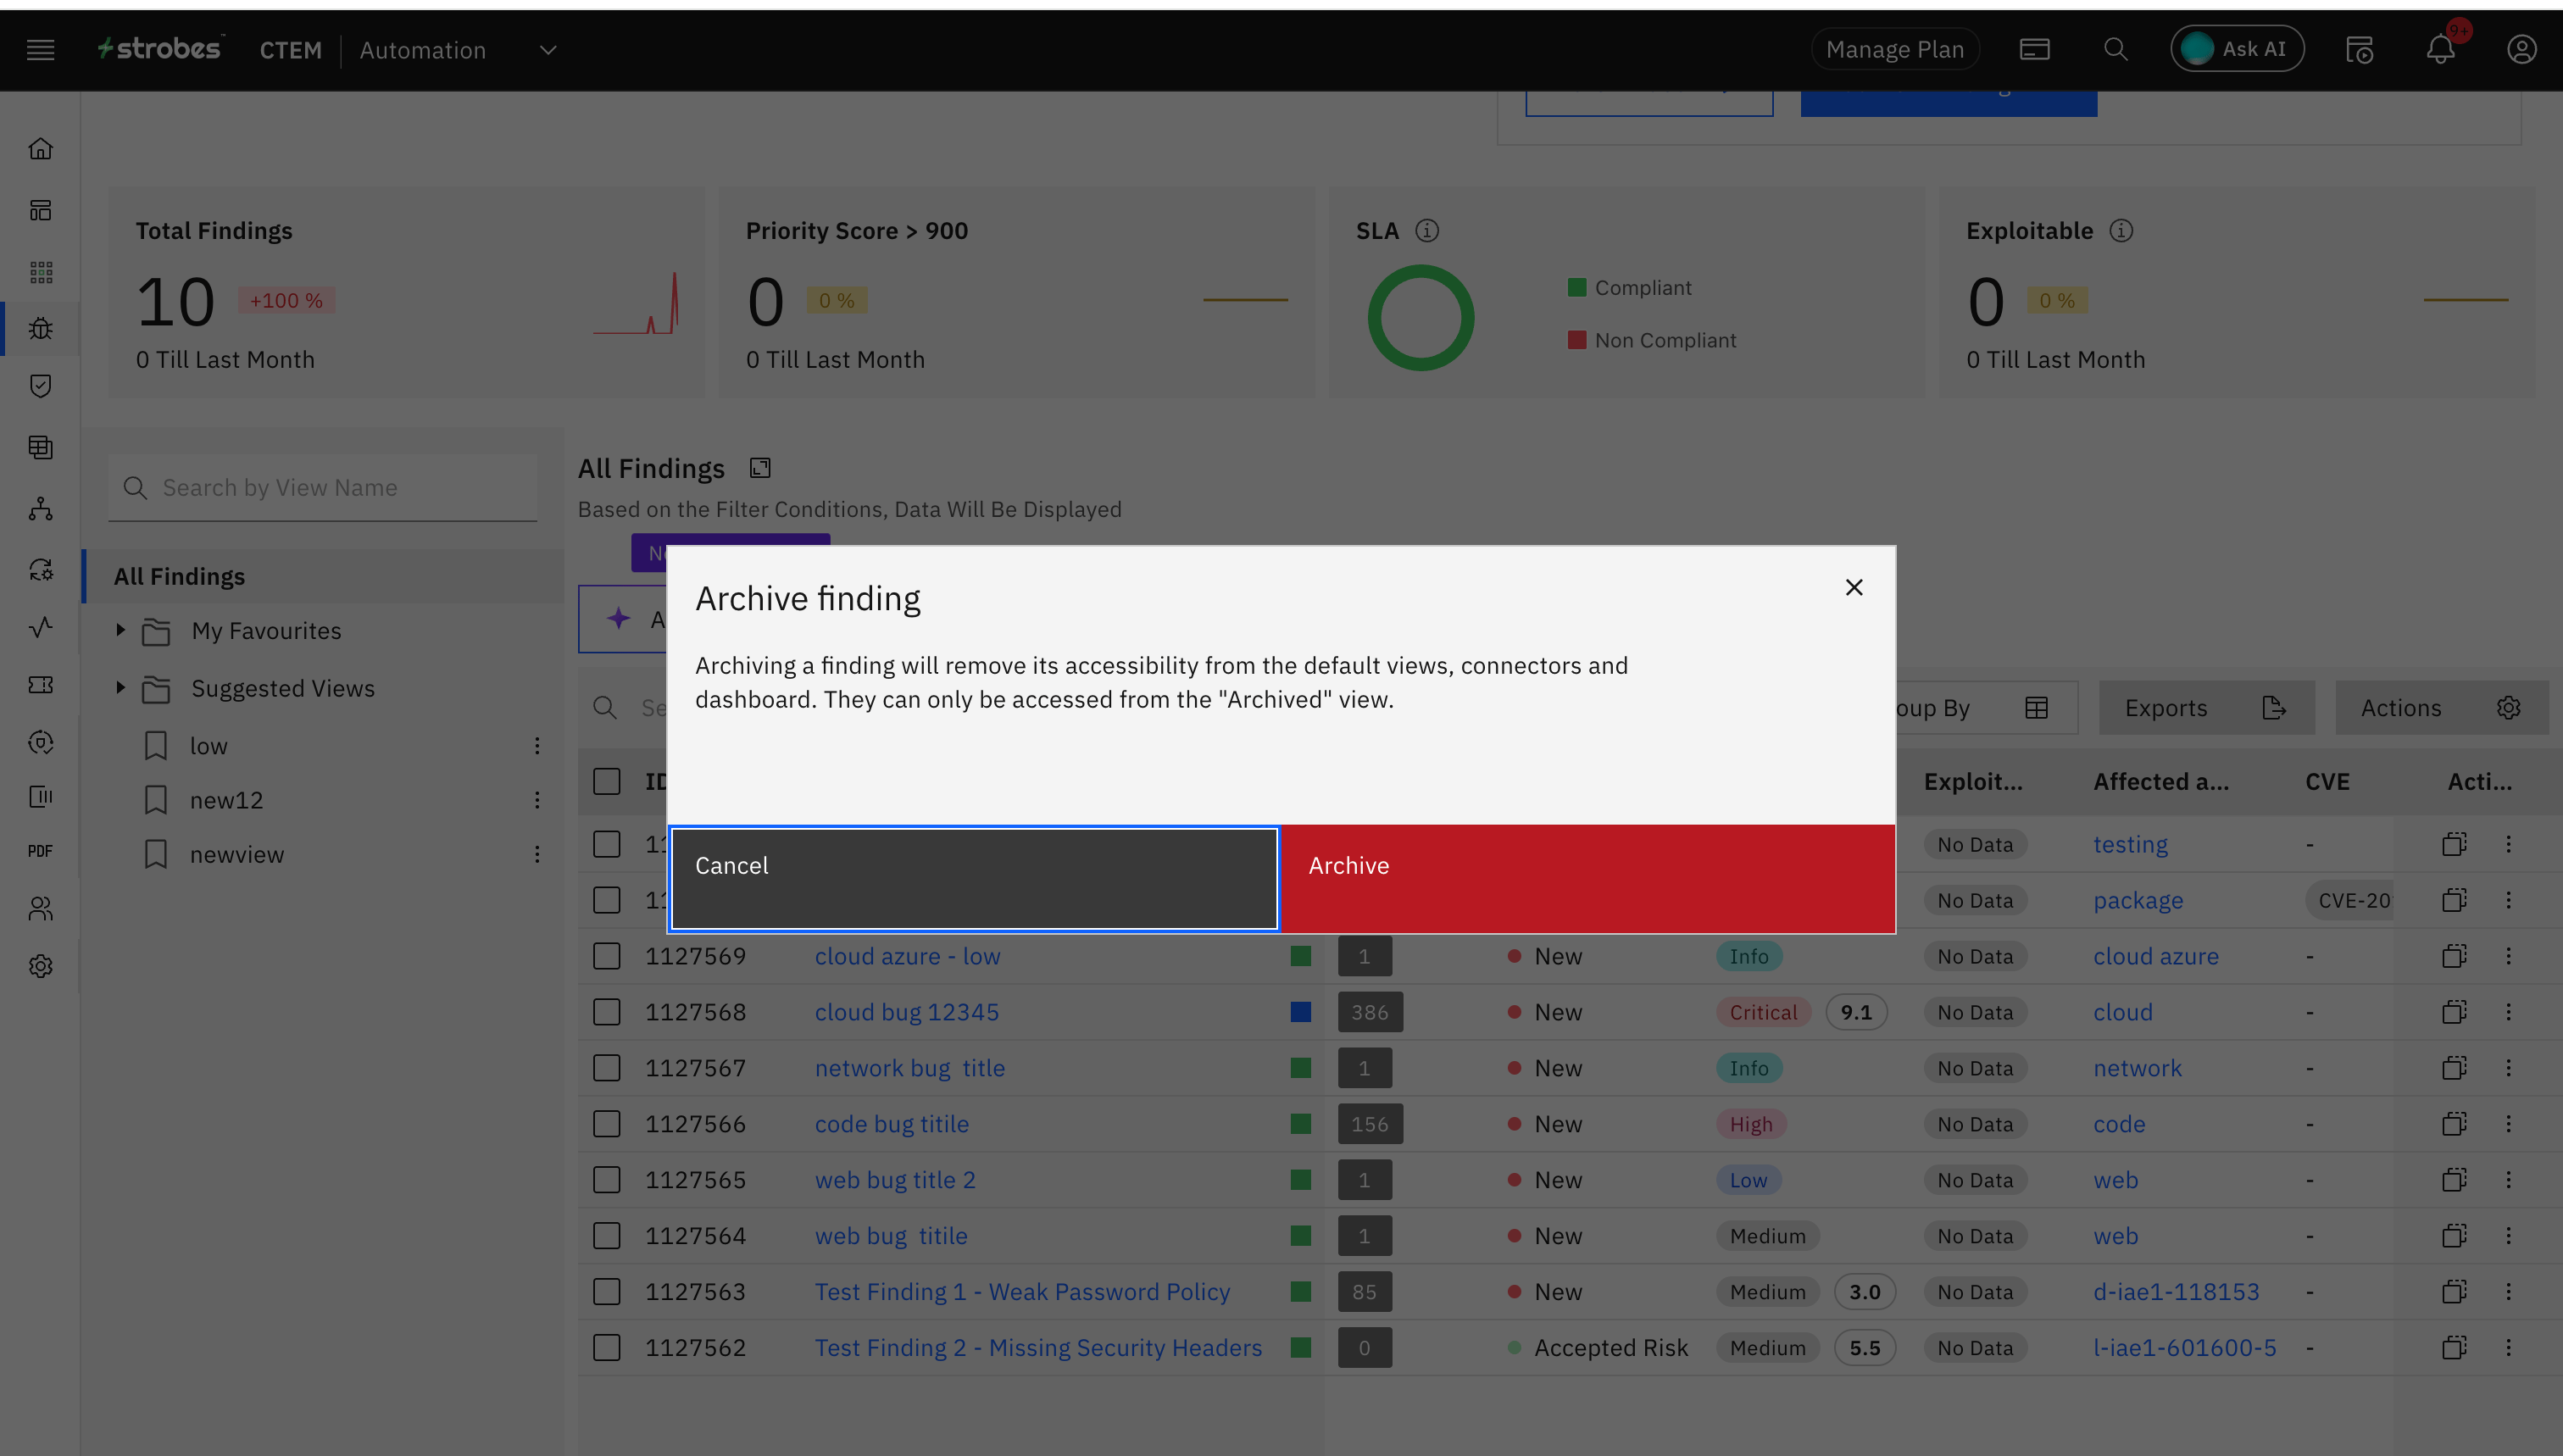Select the checkbox for finding 1127562

[606, 1348]
